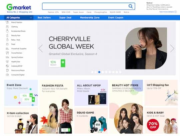Image resolution: width=180 pixels, height=136 pixels.
Task: Go to the Super Deal tab
Action: coord(65,18)
